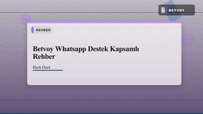Click the blue tilted square behind the logo
Image resolution: width=203 pixels, height=114 pixels.
175,18
